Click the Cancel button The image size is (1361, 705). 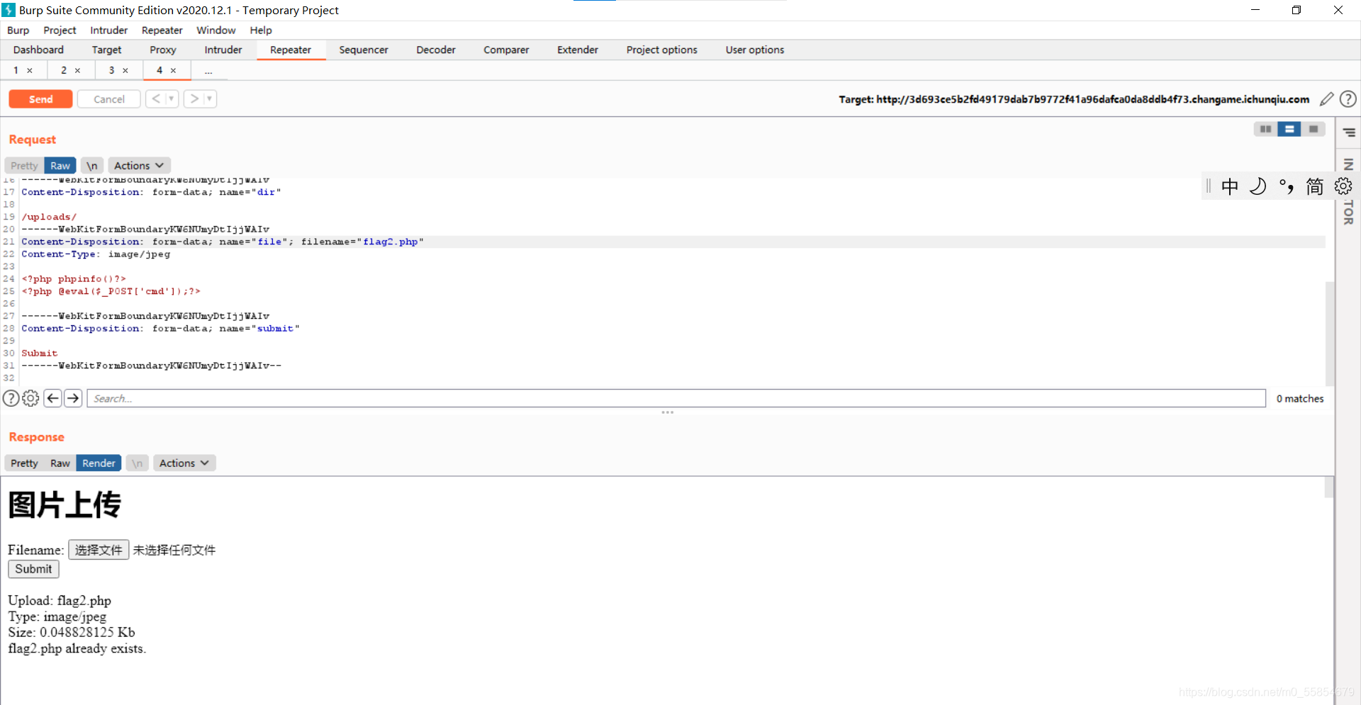pos(108,99)
